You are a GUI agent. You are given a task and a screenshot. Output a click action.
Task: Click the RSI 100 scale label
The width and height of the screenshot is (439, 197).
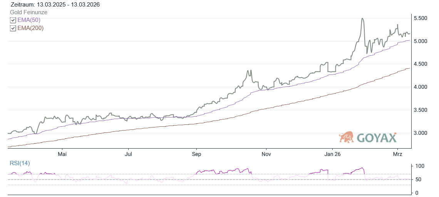pyautogui.click(x=420, y=166)
